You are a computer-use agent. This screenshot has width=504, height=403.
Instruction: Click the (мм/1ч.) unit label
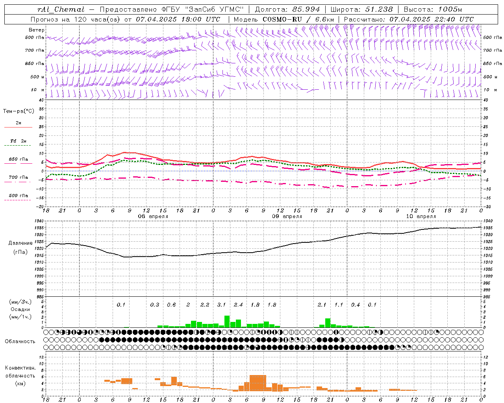click(x=20, y=317)
